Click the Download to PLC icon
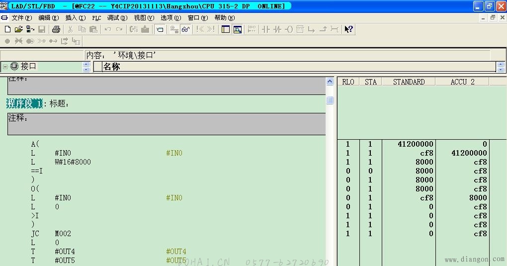 click(x=145, y=29)
